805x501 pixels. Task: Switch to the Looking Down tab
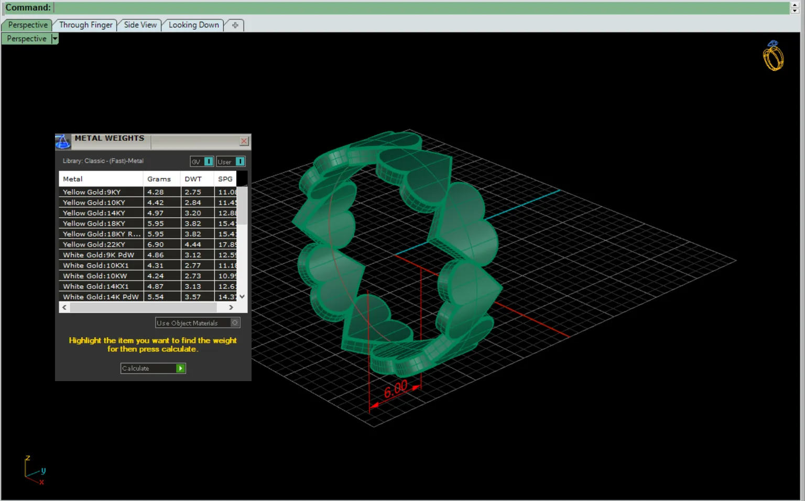pyautogui.click(x=193, y=25)
